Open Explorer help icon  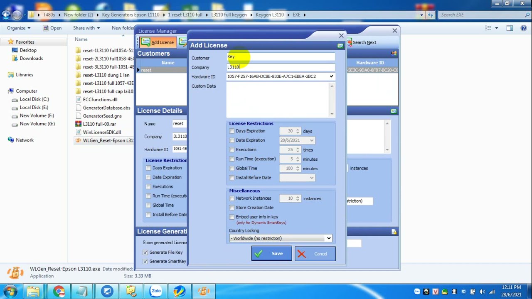pyautogui.click(x=523, y=28)
